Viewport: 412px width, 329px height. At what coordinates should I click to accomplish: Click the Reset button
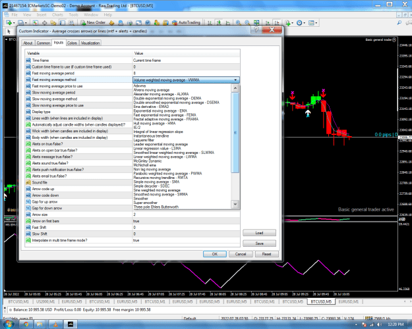266,254
